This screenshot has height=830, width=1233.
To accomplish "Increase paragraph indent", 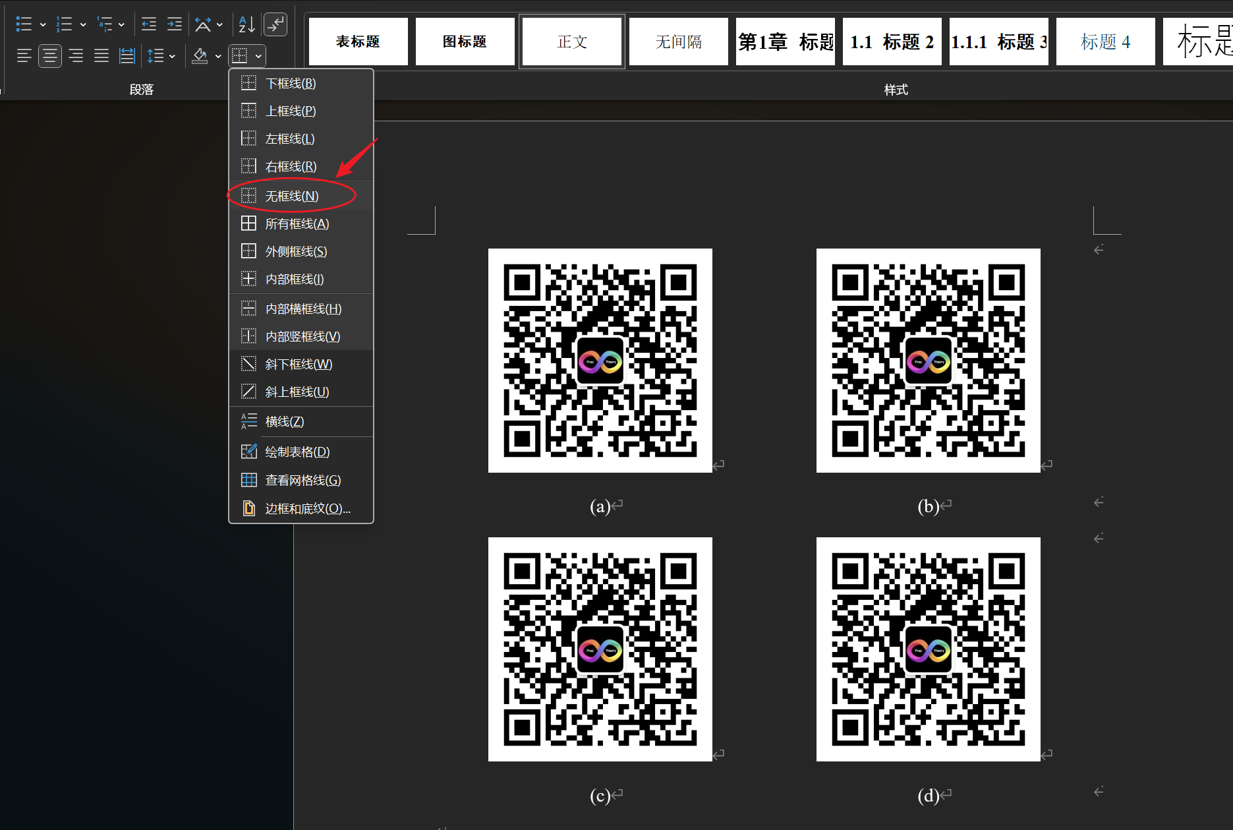I will [175, 24].
